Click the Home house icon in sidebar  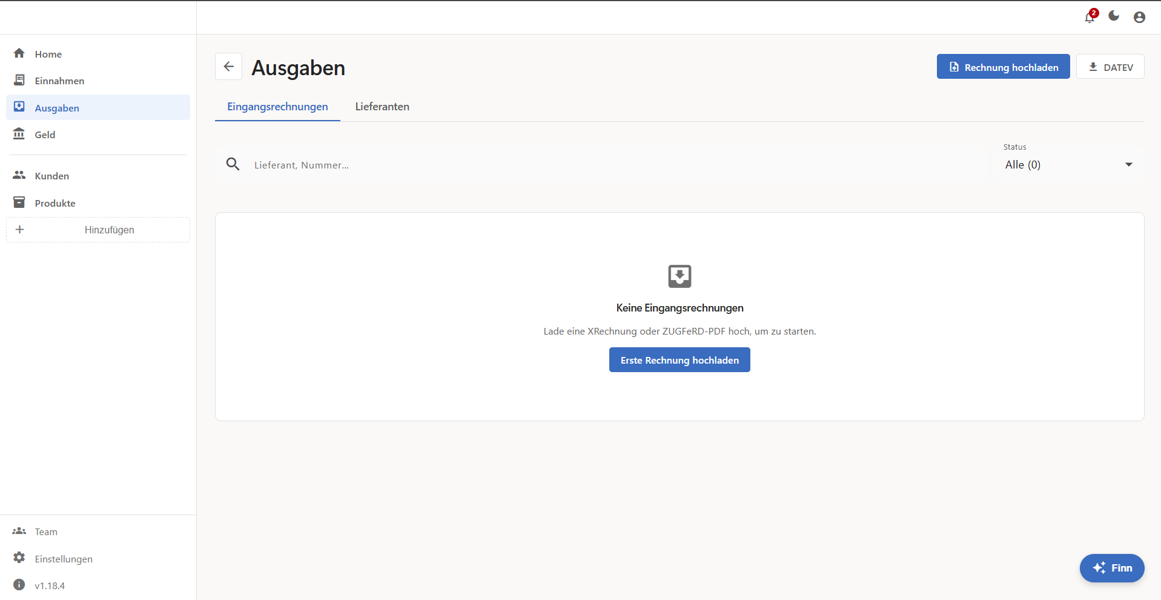coord(19,53)
